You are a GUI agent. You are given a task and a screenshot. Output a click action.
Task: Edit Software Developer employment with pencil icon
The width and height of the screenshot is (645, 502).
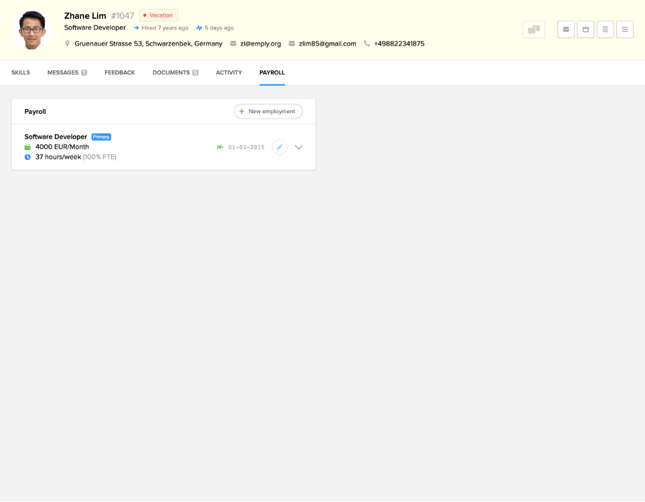point(280,147)
